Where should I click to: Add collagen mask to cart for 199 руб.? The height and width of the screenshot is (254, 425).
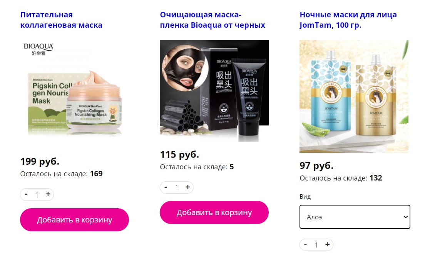pos(75,220)
